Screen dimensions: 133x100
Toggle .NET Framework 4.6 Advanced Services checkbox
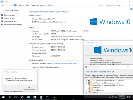pyautogui.click(x=89, y=83)
